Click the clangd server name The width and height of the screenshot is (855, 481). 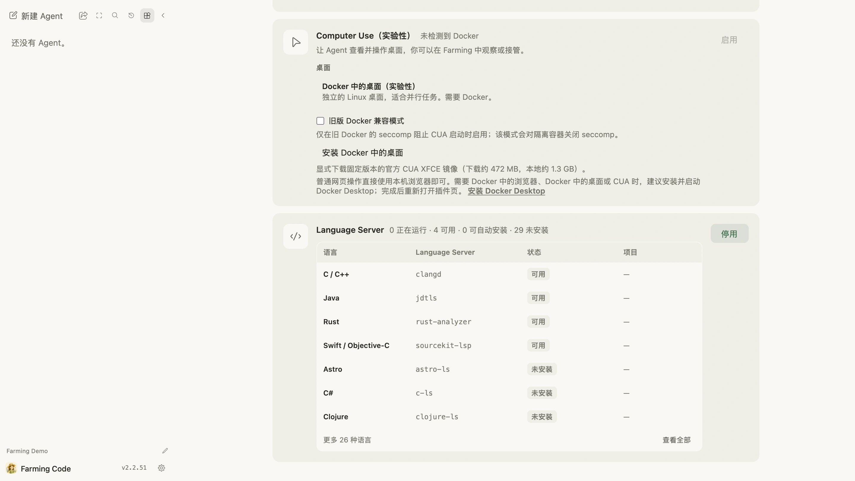pos(428,274)
